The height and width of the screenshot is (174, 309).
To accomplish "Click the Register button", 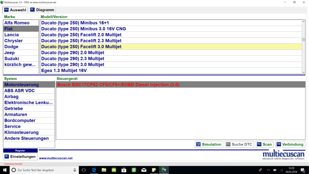I will click(x=20, y=150).
